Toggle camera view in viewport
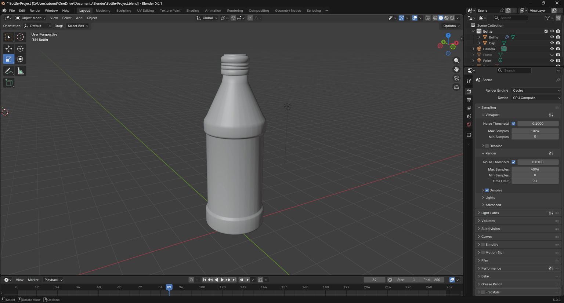The image size is (564, 303). coord(456,78)
